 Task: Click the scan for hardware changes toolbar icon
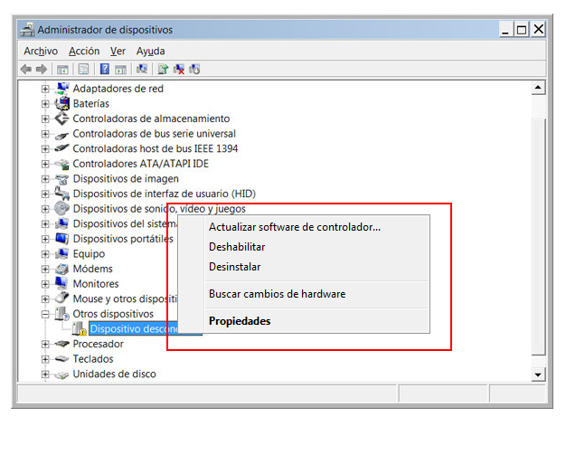pos(142,69)
